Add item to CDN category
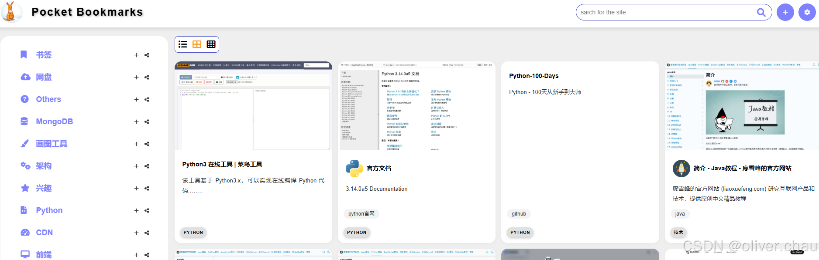 pos(136,233)
